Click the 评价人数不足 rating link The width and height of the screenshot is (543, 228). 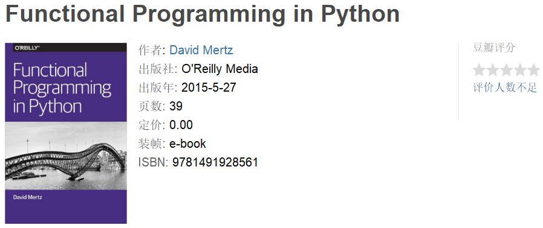[x=505, y=87]
